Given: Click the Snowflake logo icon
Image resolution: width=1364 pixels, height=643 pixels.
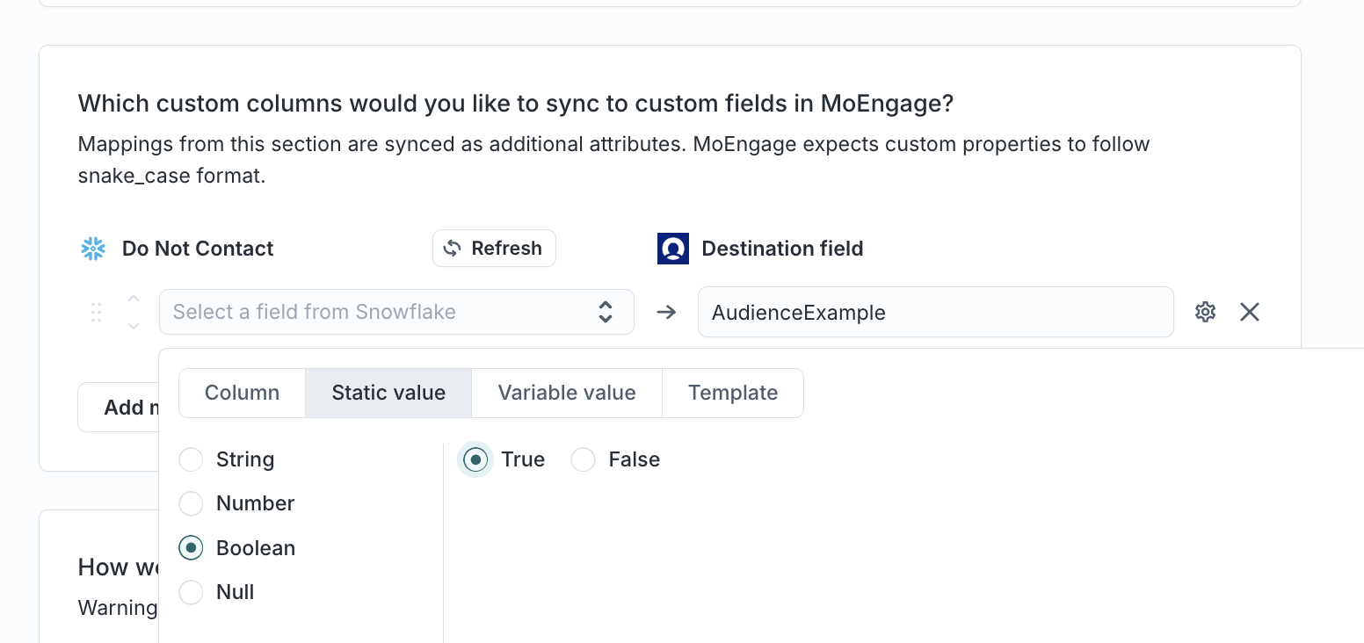Looking at the screenshot, I should (x=93, y=249).
